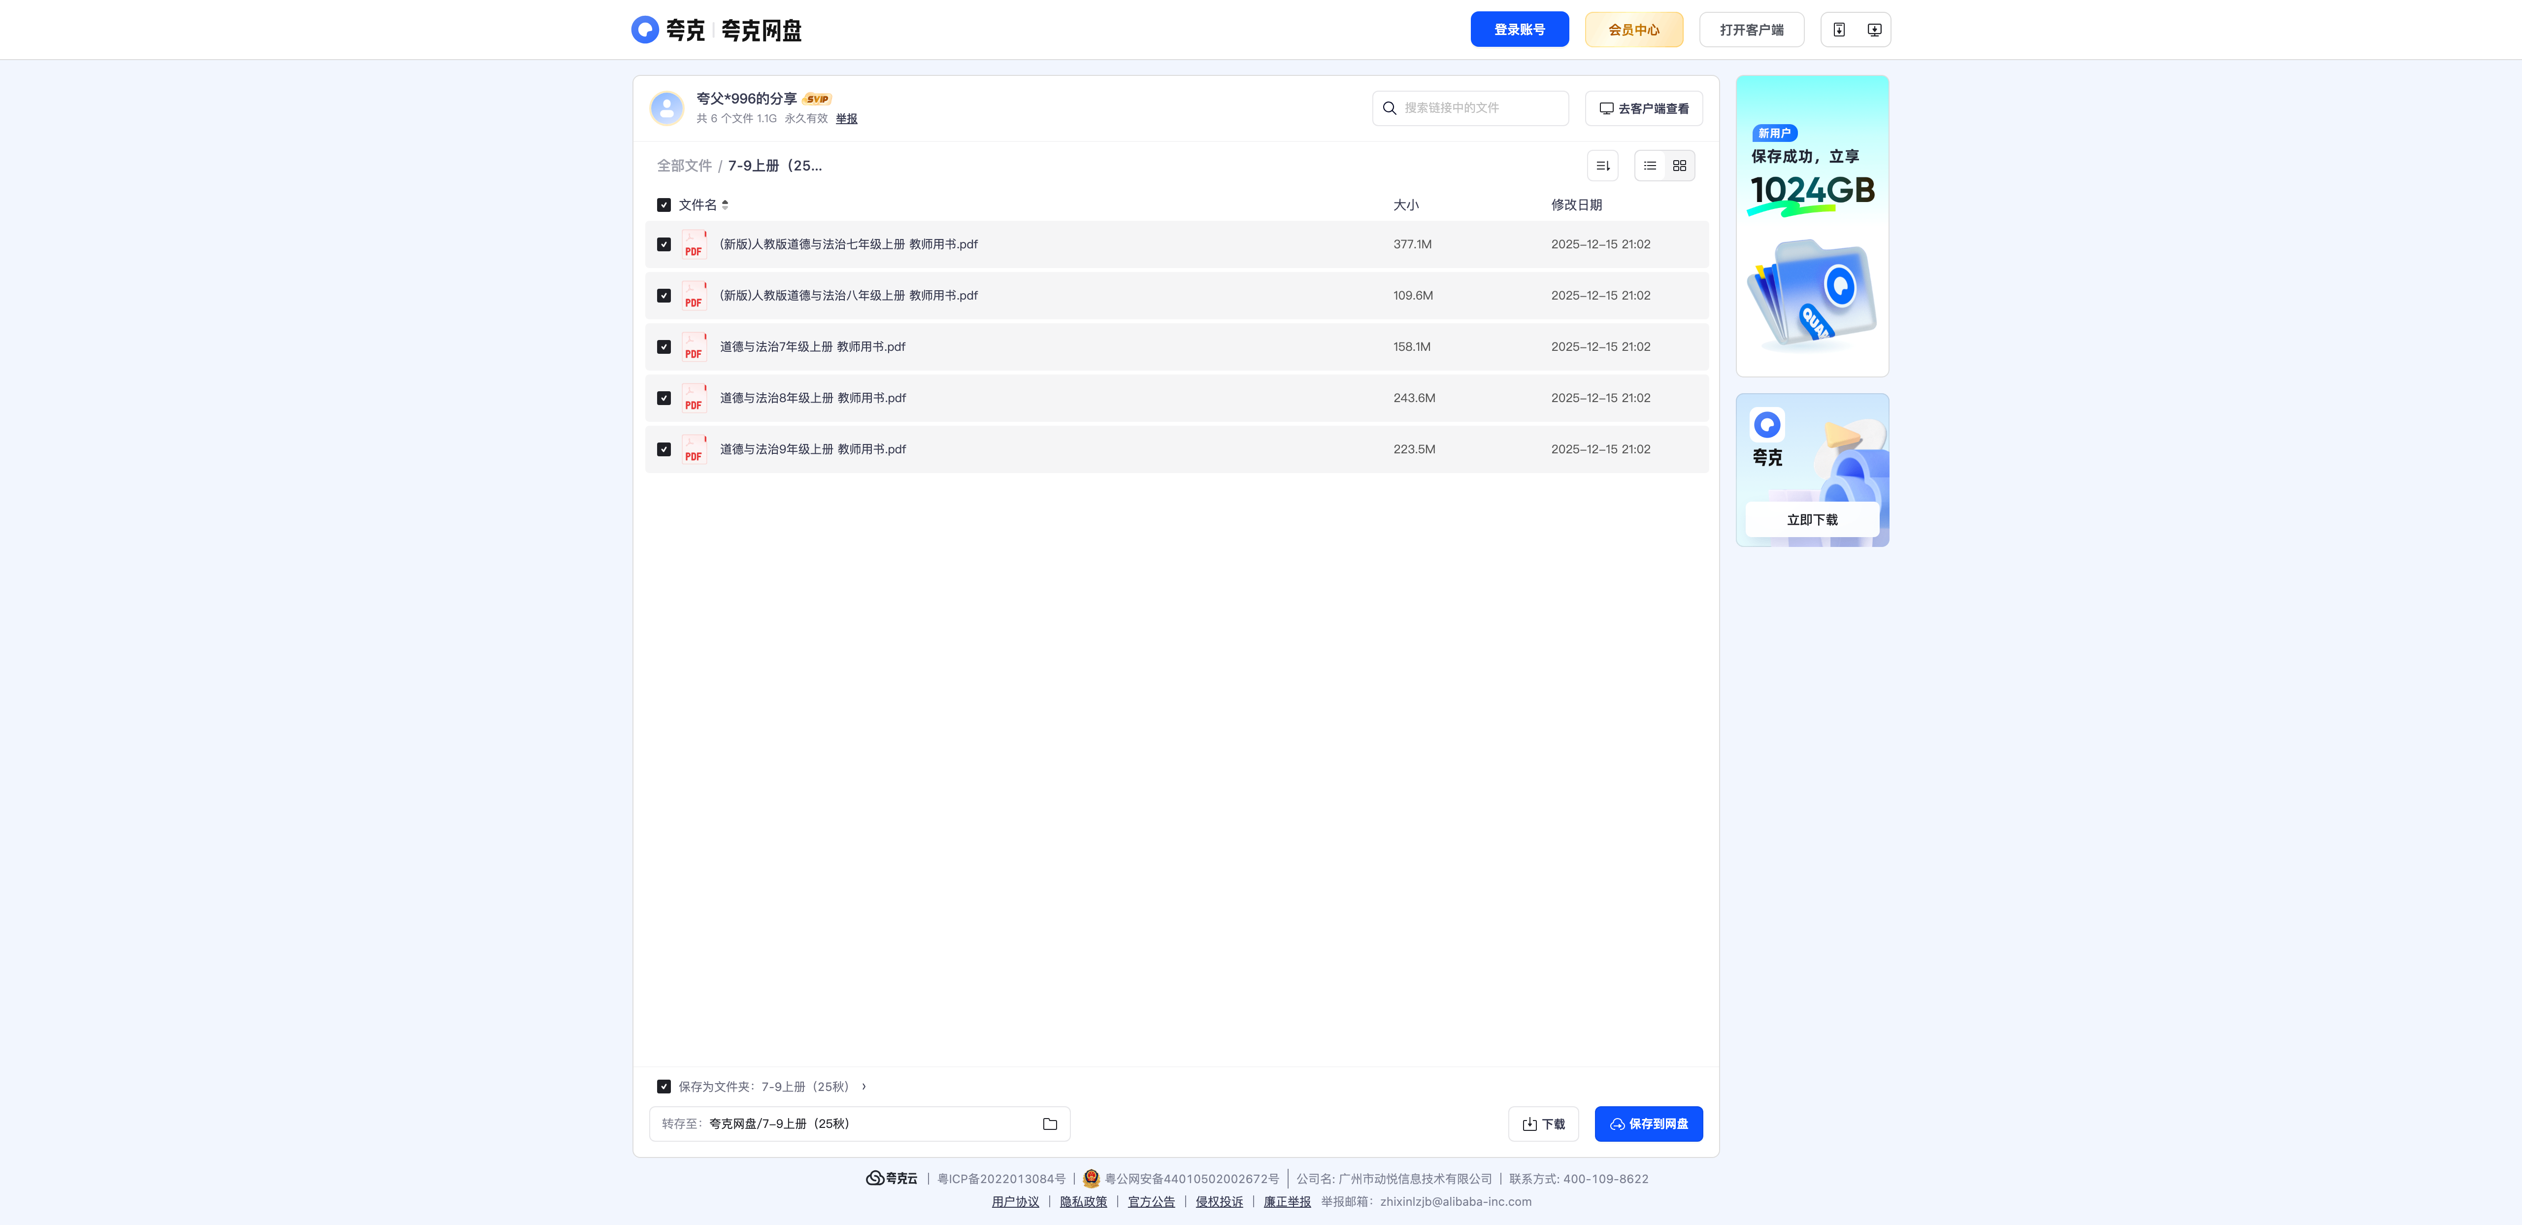This screenshot has height=1225, width=2522.
Task: Switch to grid view icon
Action: click(x=1679, y=166)
